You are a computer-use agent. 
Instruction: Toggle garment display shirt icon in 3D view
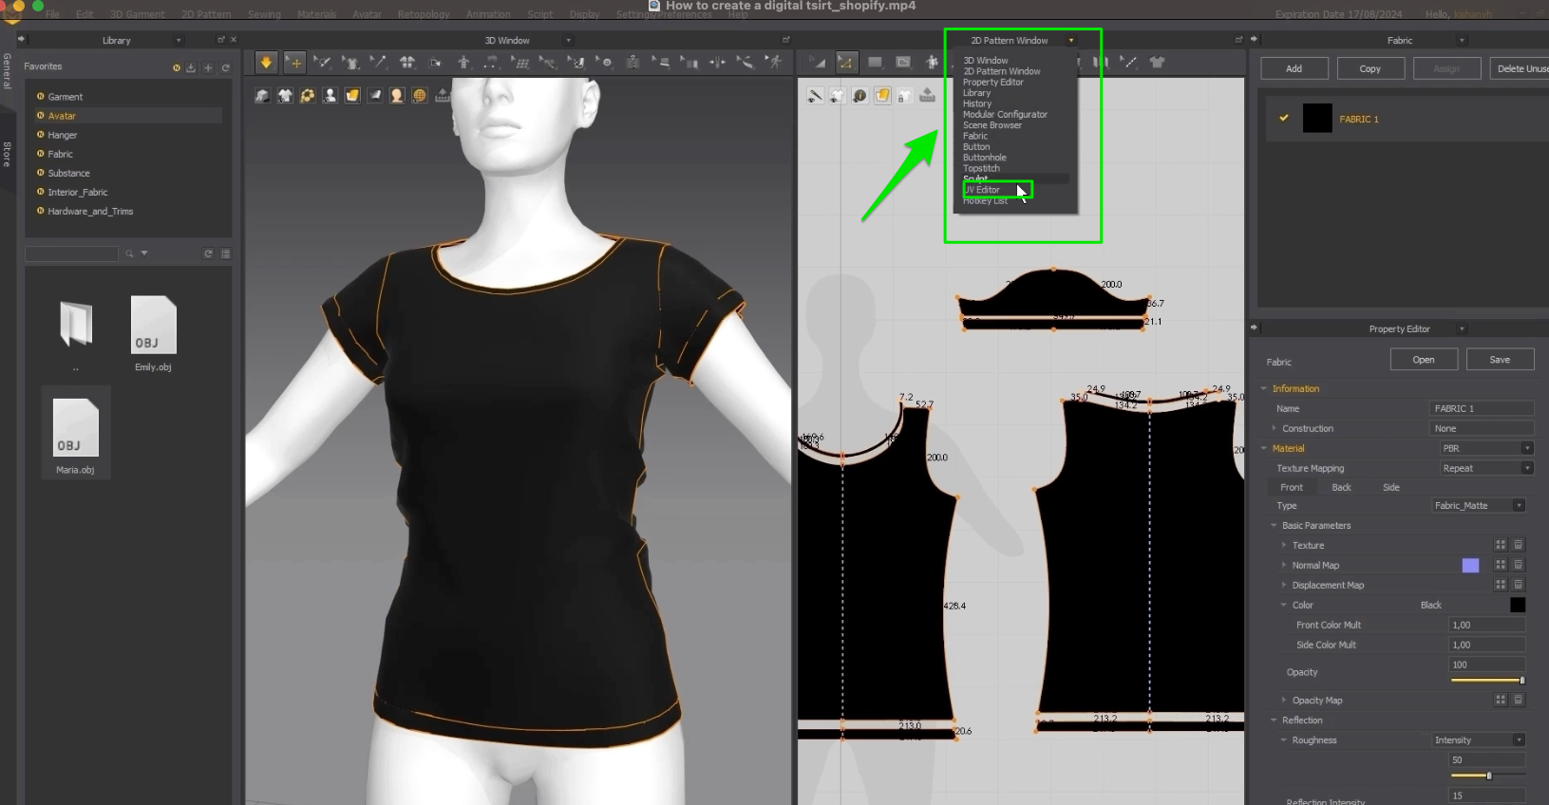click(285, 96)
